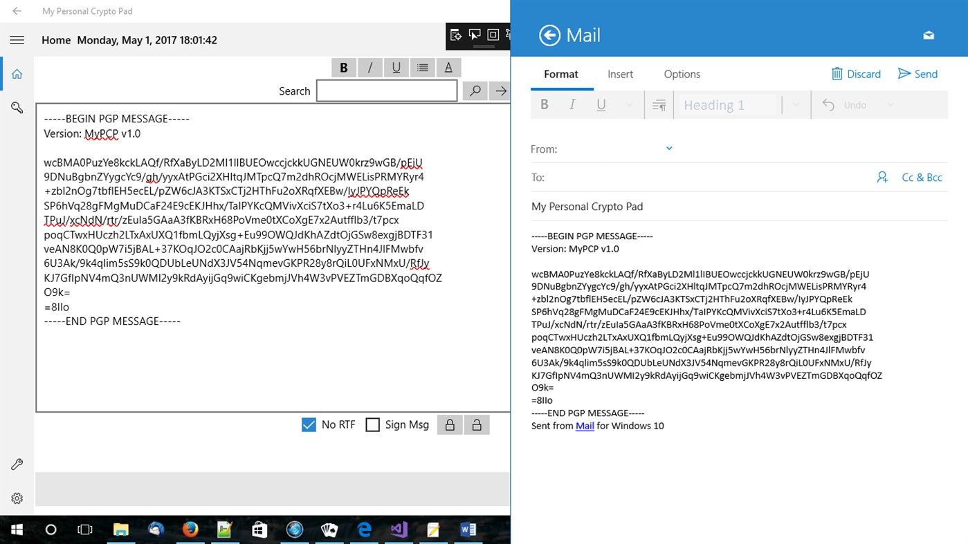Select the Home icon in the sidebar
This screenshot has width=968, height=544.
coord(17,74)
